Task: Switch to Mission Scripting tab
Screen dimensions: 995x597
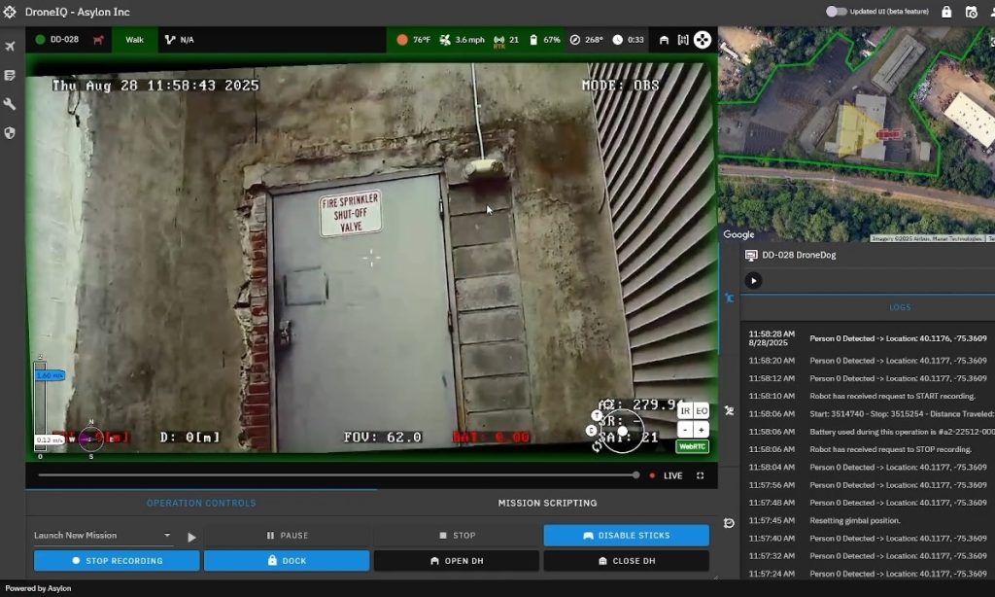Action: tap(547, 503)
